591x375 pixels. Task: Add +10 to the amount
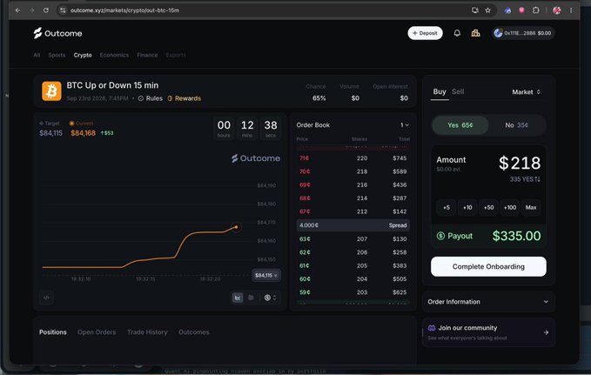(467, 207)
